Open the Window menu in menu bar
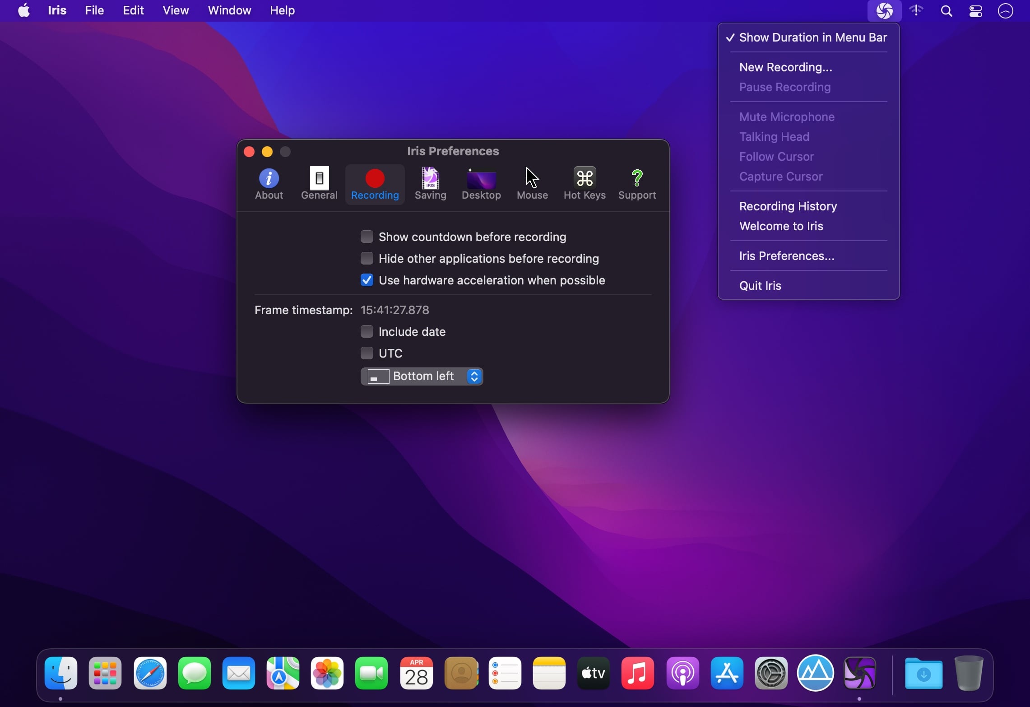This screenshot has height=707, width=1030. tap(229, 10)
